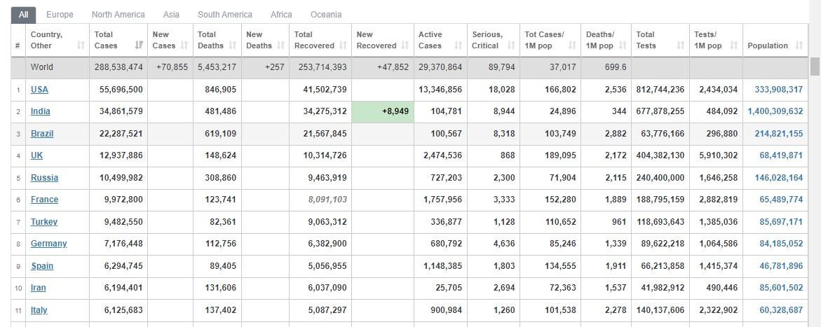
Task: Sort table by Total Recovered arrows
Action: coord(343,46)
